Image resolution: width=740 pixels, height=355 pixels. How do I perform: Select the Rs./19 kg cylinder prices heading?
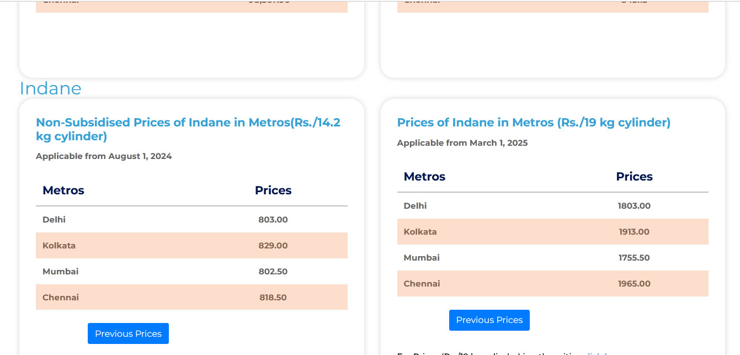coord(534,123)
